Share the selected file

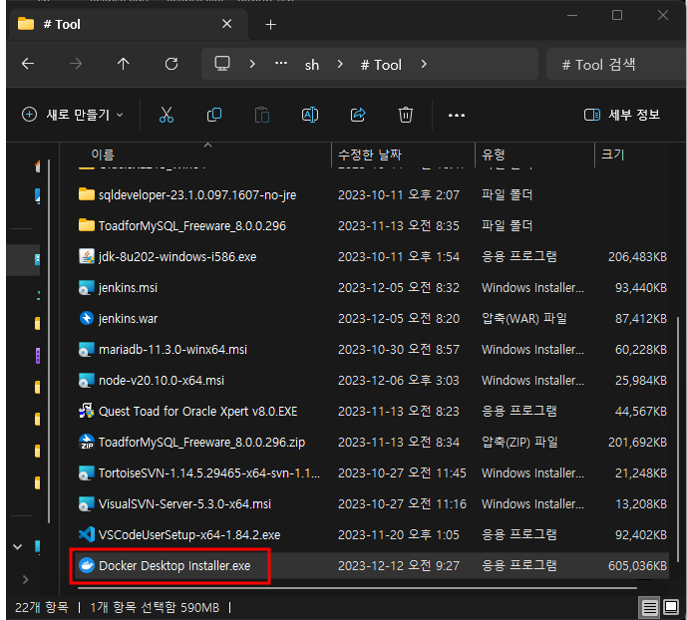click(358, 115)
